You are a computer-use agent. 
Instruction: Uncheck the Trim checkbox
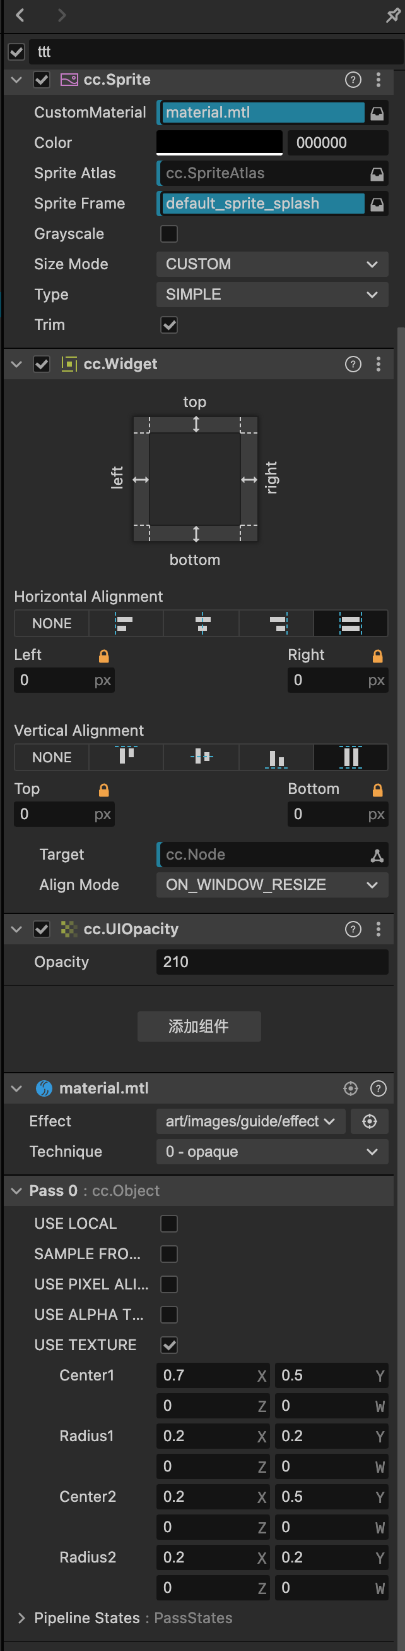pyautogui.click(x=169, y=325)
